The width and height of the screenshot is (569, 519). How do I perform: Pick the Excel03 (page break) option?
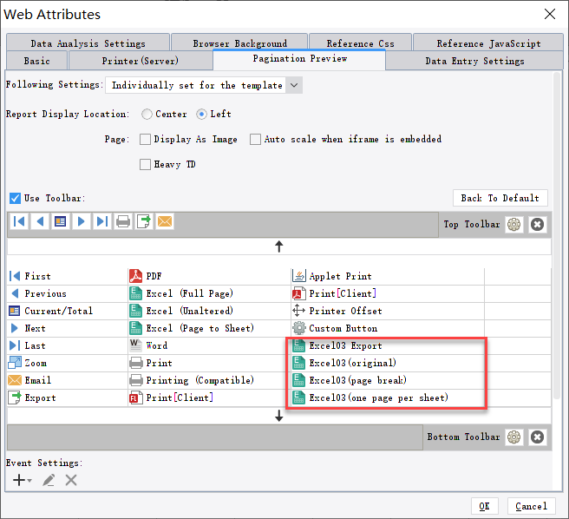click(x=357, y=380)
